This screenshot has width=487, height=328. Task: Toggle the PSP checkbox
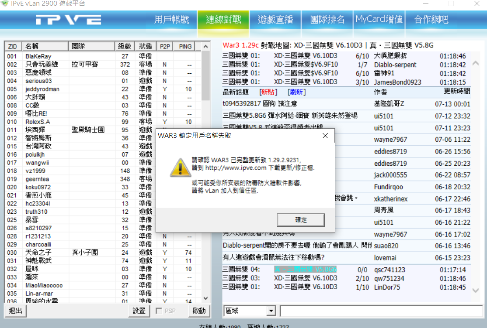click(x=159, y=311)
